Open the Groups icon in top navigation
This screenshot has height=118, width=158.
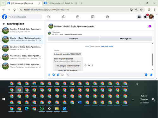tap(107, 17)
